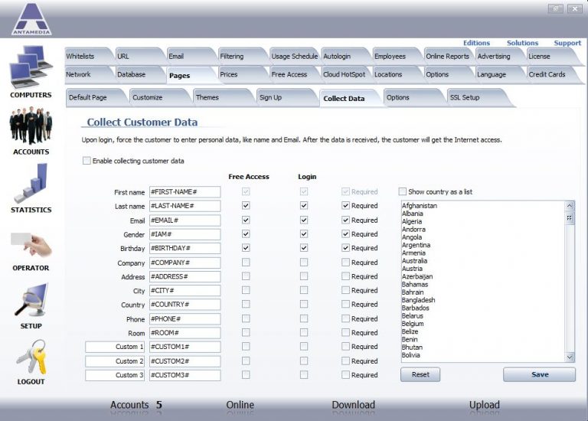The width and height of the screenshot is (588, 421).
Task: Switch to the Whitelists tab
Action: 87,56
